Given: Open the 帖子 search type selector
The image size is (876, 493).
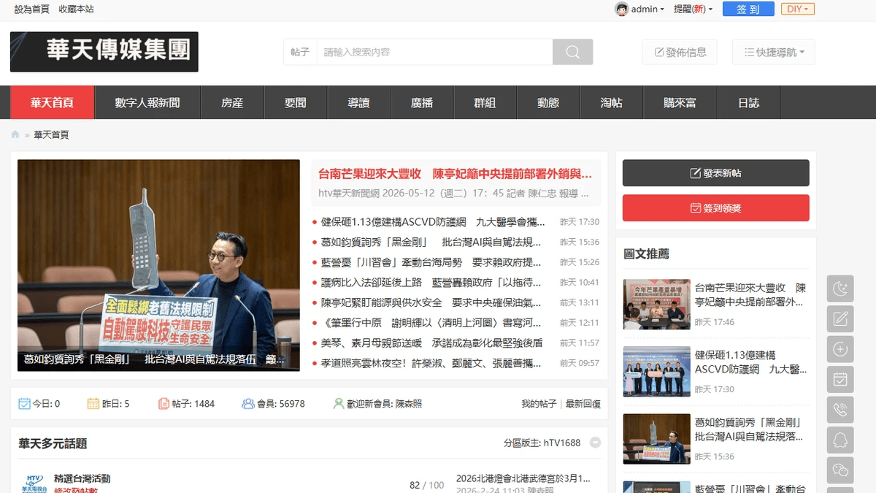Looking at the screenshot, I should (300, 52).
